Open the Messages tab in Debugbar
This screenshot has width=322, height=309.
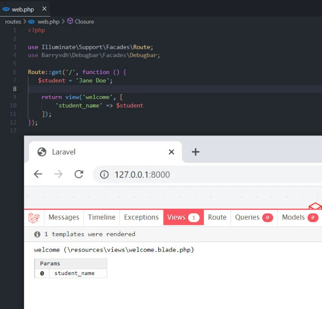(x=63, y=217)
